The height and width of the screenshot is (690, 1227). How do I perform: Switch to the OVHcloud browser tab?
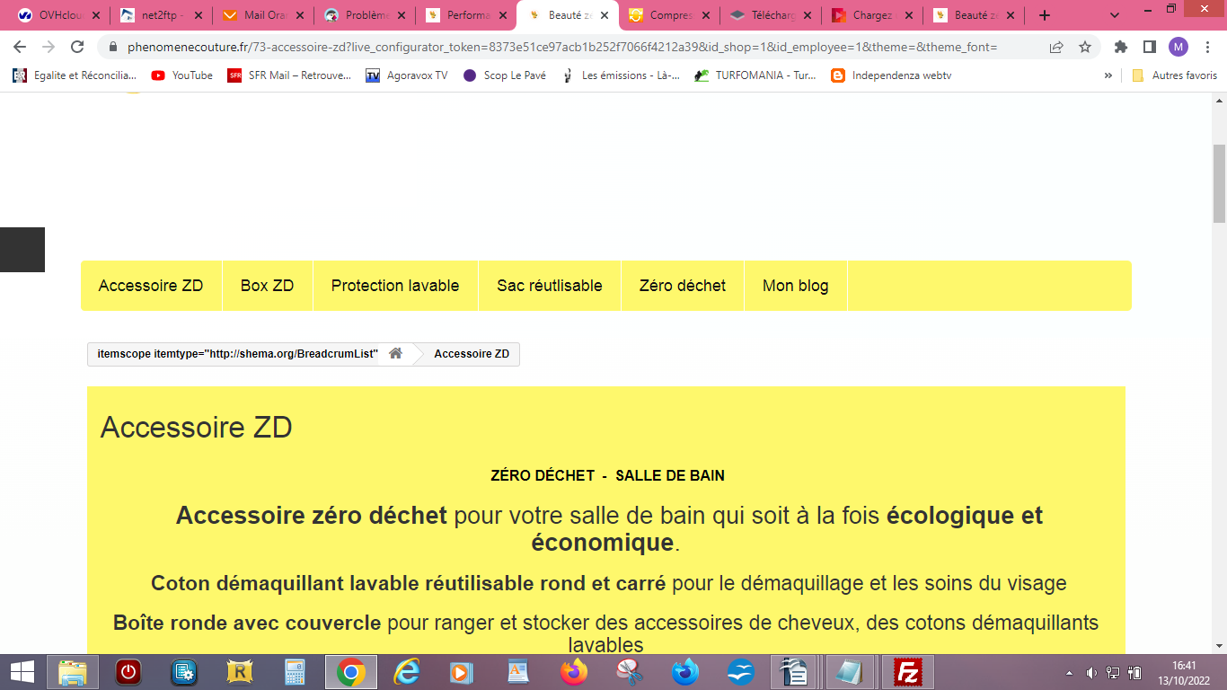coord(56,15)
